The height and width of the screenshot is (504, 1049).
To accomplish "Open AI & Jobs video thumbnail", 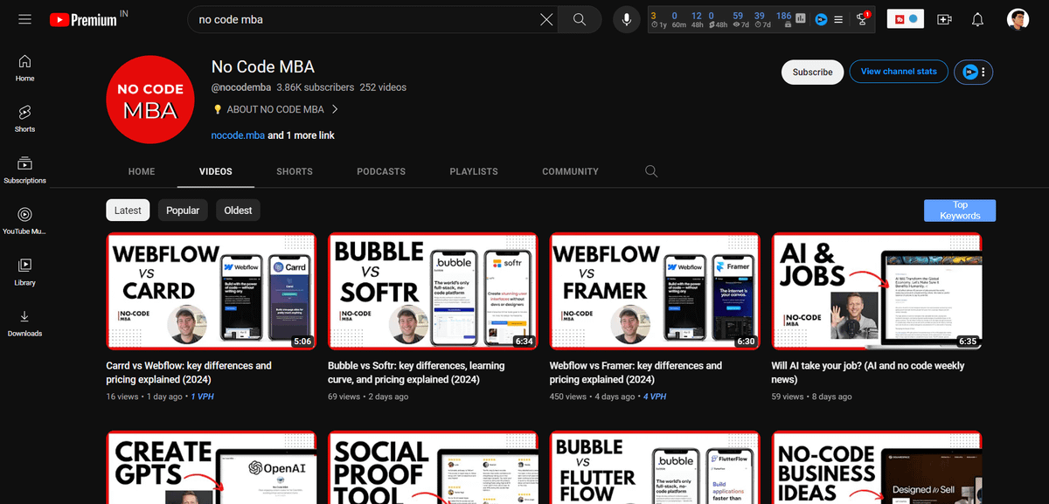I will pyautogui.click(x=877, y=292).
